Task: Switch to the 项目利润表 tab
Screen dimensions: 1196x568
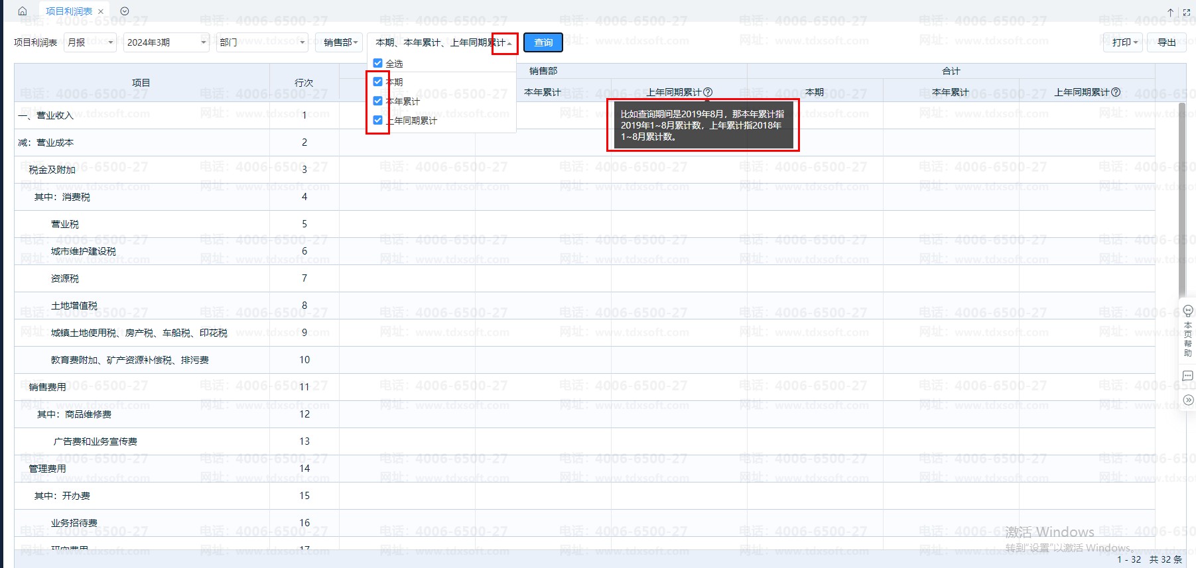Action: (69, 11)
